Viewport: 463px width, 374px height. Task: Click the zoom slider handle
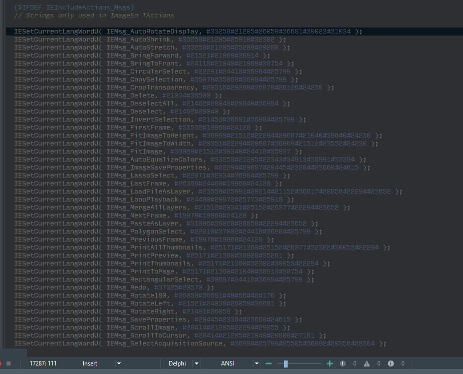pos(286,363)
